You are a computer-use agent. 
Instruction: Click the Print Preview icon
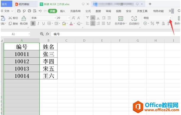click(x=35, y=11)
